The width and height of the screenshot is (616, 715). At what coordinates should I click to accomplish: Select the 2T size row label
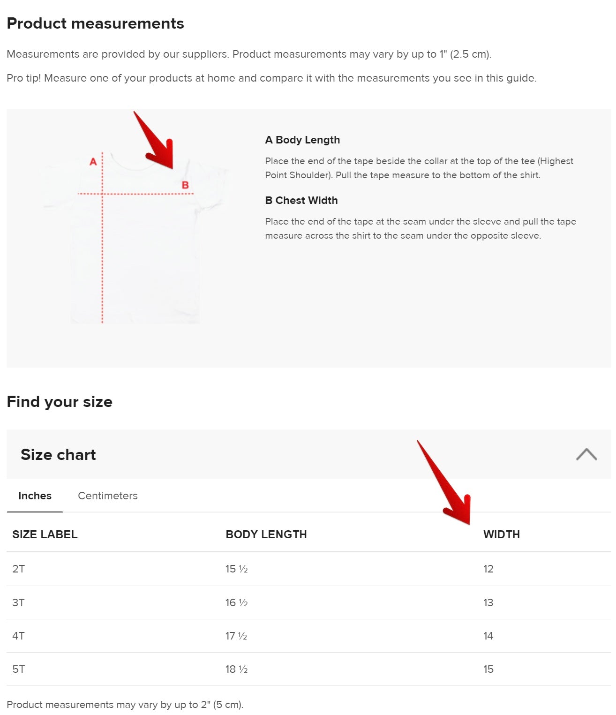click(x=19, y=569)
